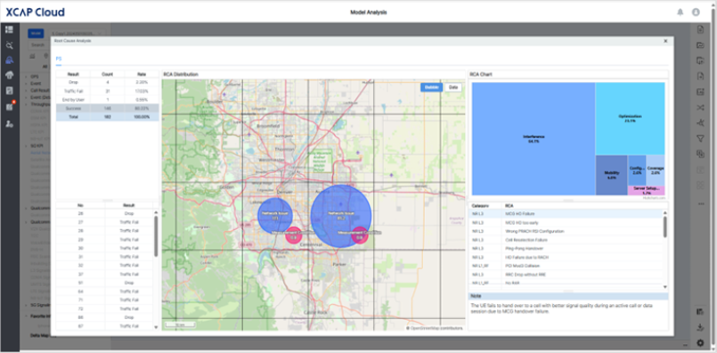Image resolution: width=717 pixels, height=353 pixels.
Task: Open the user profile avatar icon
Action: 696,12
